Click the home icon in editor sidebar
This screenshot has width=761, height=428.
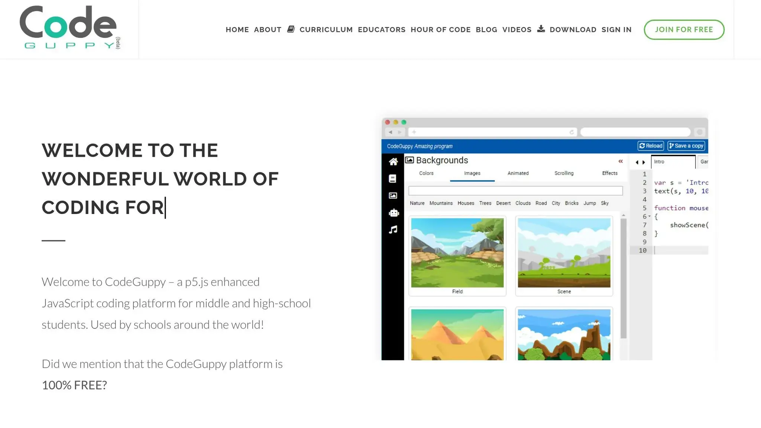pyautogui.click(x=393, y=162)
